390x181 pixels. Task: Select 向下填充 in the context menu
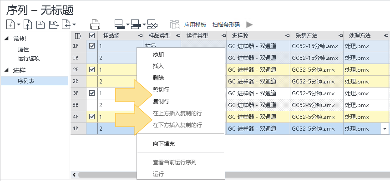point(164,143)
